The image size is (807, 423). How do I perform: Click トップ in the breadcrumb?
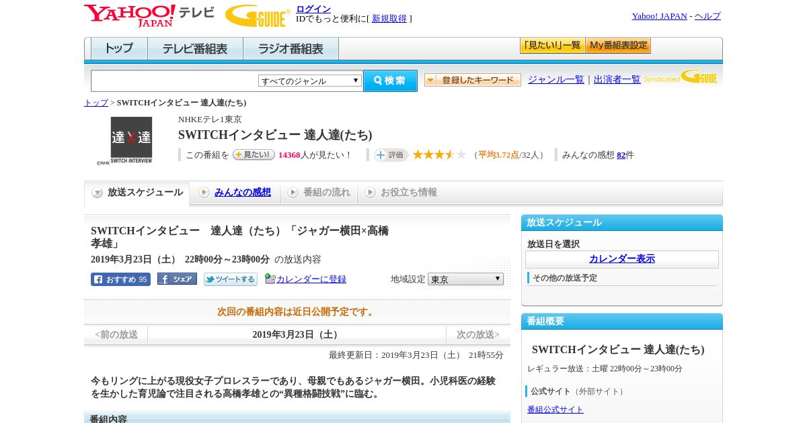(x=95, y=103)
